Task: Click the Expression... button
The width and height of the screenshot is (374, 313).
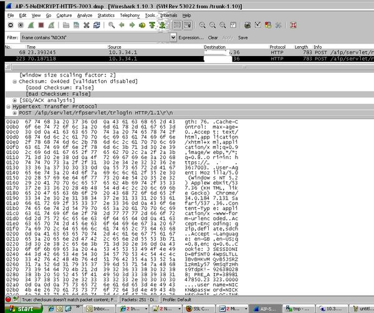Action: (191, 37)
